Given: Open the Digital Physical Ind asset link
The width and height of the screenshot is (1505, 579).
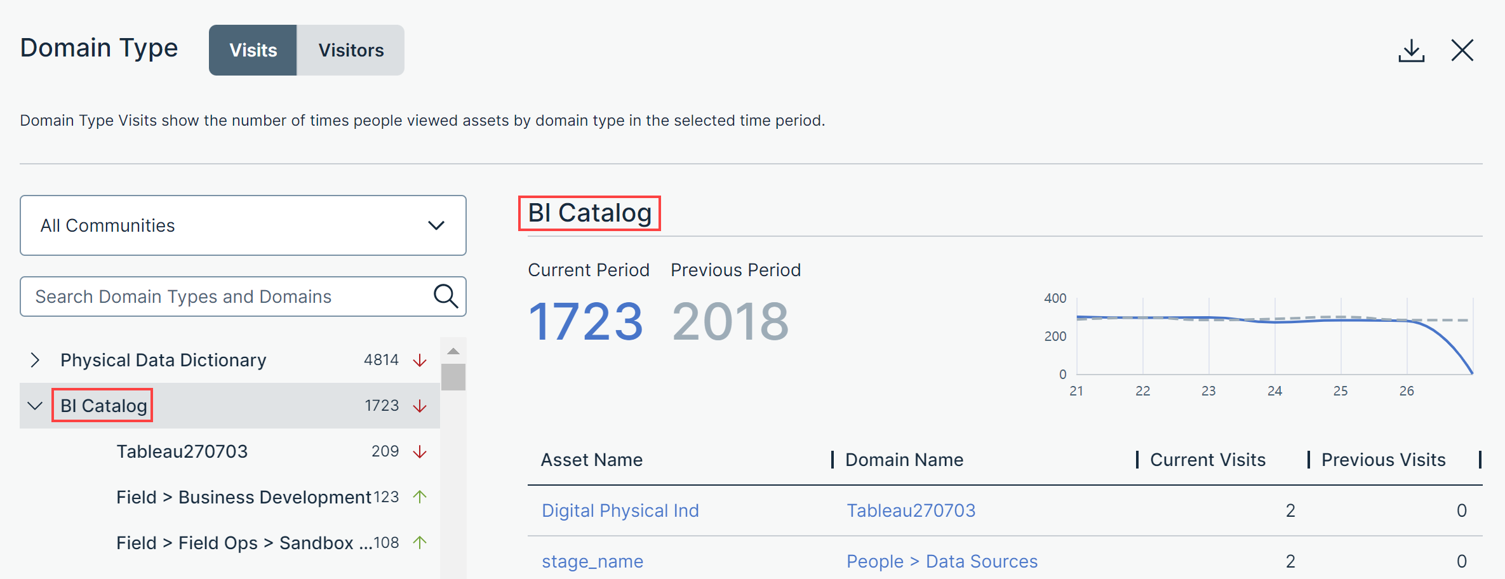Looking at the screenshot, I should [620, 510].
